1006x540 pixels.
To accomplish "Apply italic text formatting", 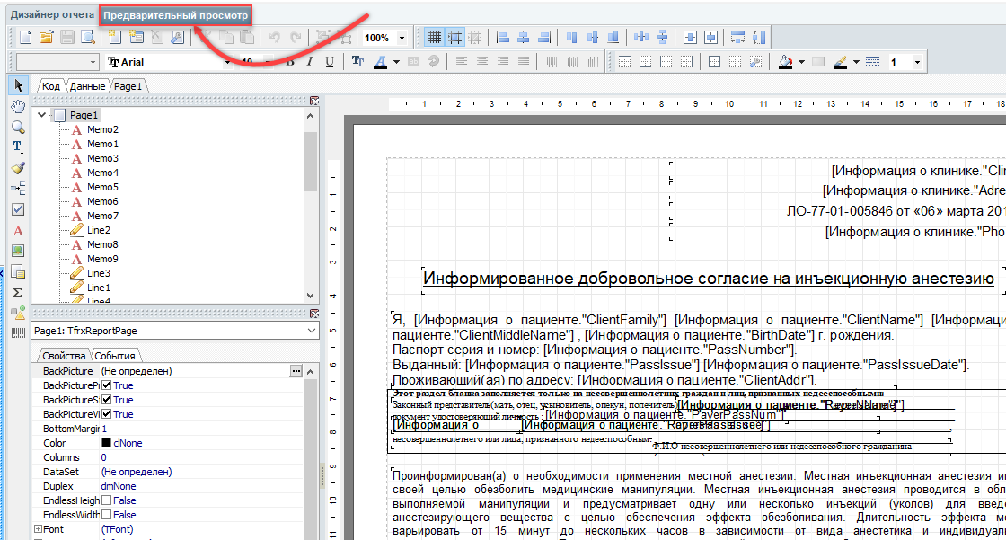I will [x=310, y=62].
